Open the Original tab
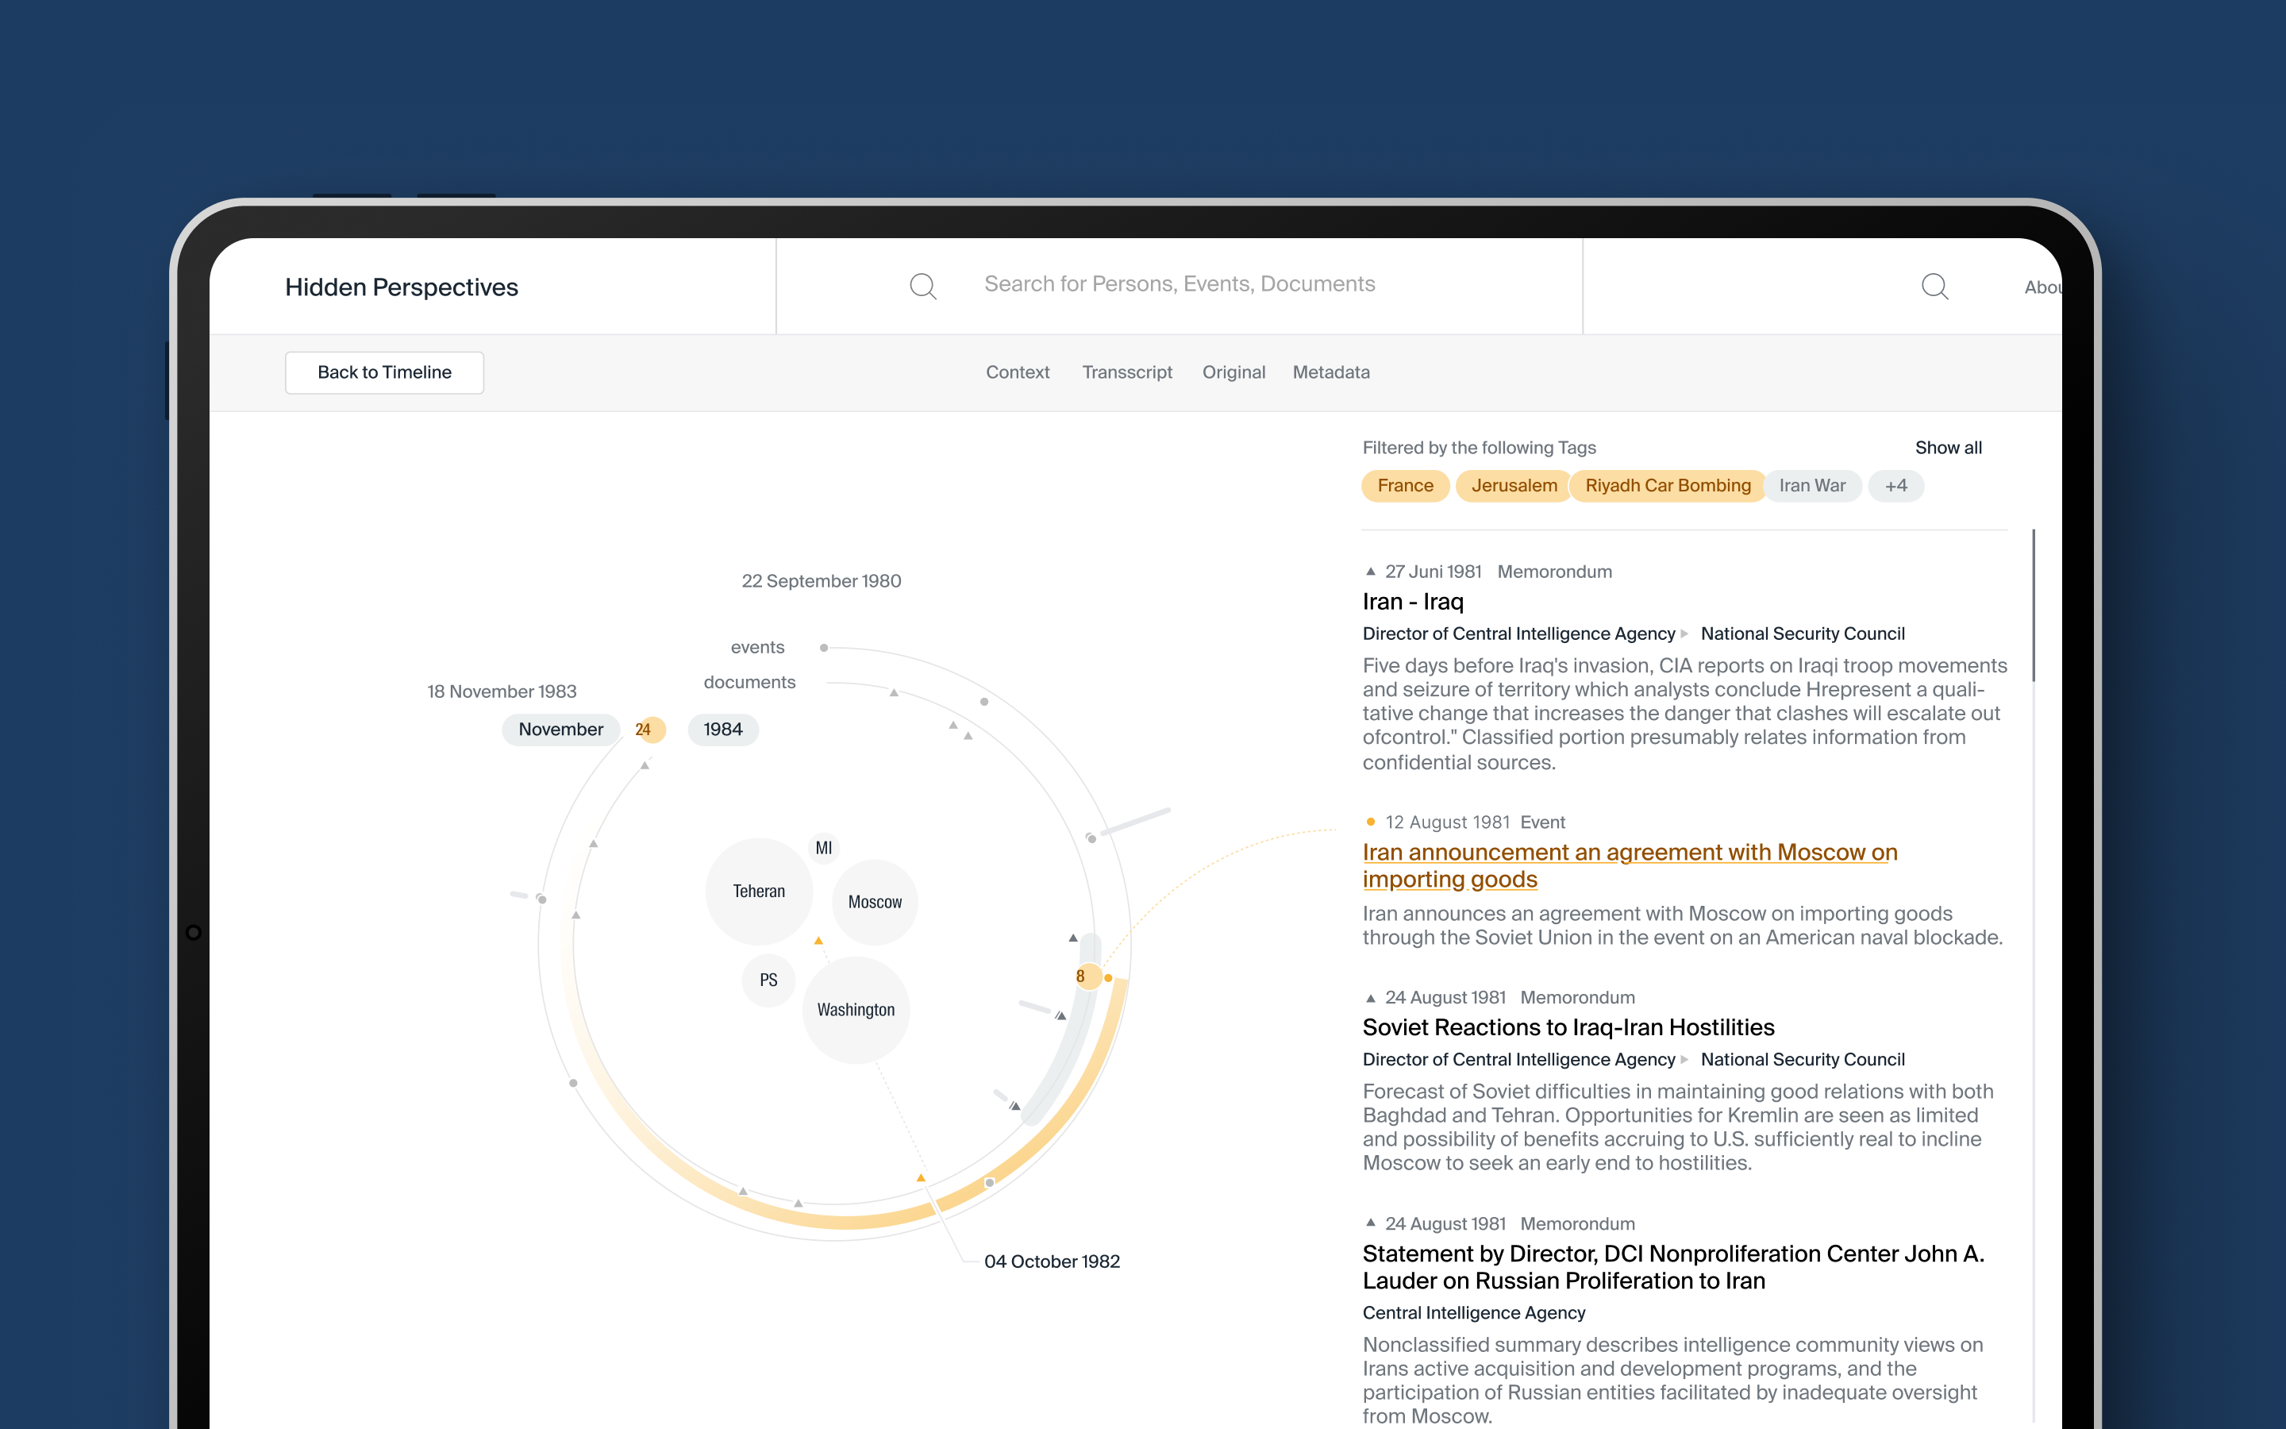The image size is (2286, 1429). coord(1233,372)
